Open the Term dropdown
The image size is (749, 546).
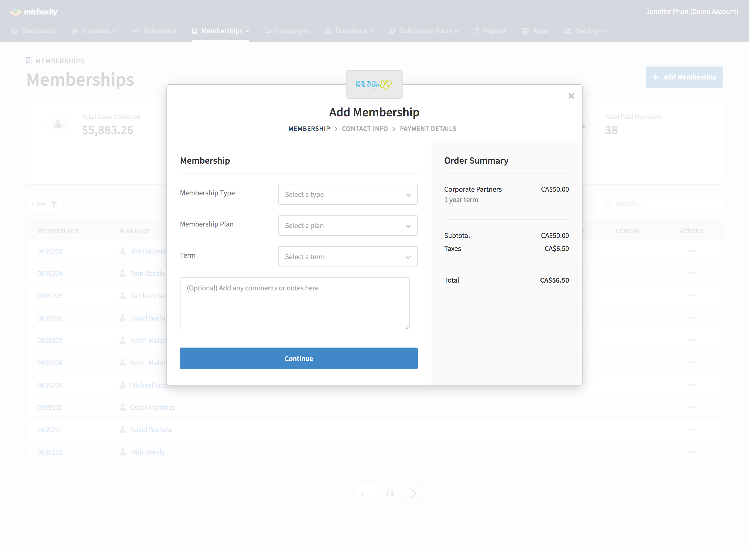(x=348, y=256)
